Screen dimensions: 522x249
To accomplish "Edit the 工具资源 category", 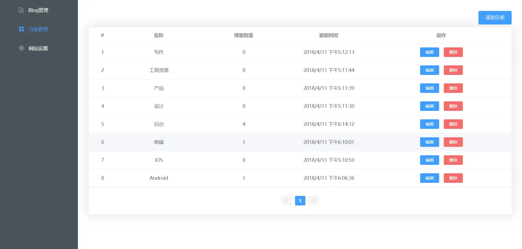I will [429, 70].
